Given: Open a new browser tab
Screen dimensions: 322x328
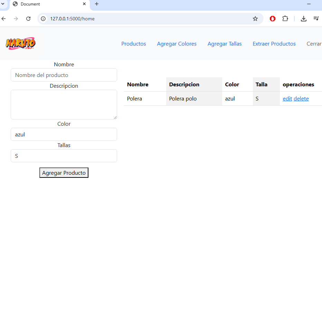Looking at the screenshot, I should 97,4.
